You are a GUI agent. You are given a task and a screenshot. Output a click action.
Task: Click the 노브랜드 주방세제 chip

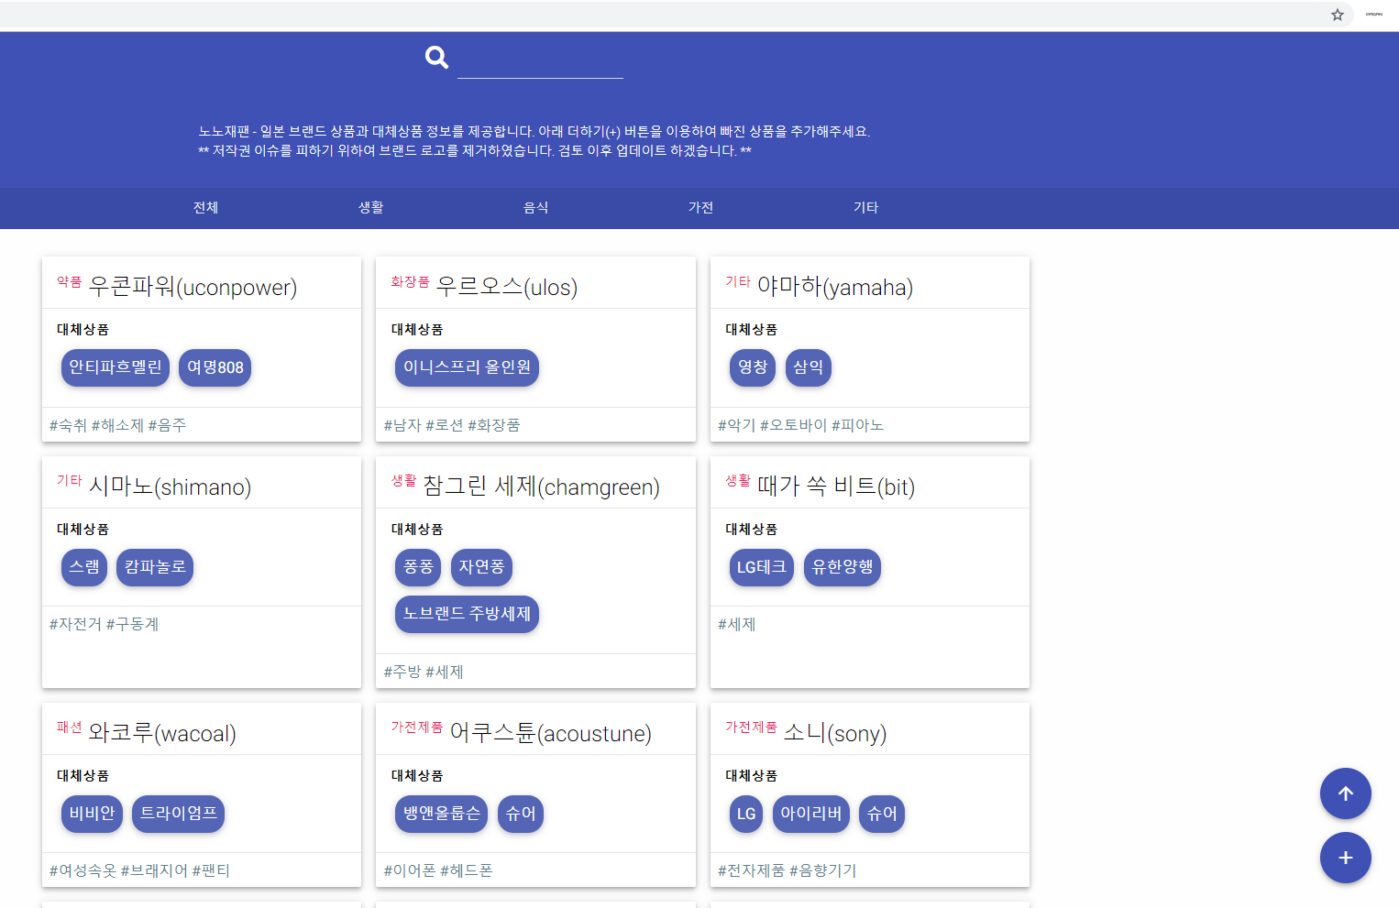pos(467,614)
